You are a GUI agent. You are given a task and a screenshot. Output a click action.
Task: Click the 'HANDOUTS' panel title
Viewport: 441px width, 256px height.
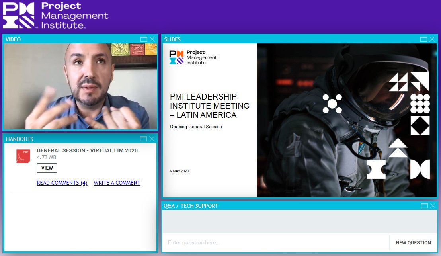pos(20,139)
